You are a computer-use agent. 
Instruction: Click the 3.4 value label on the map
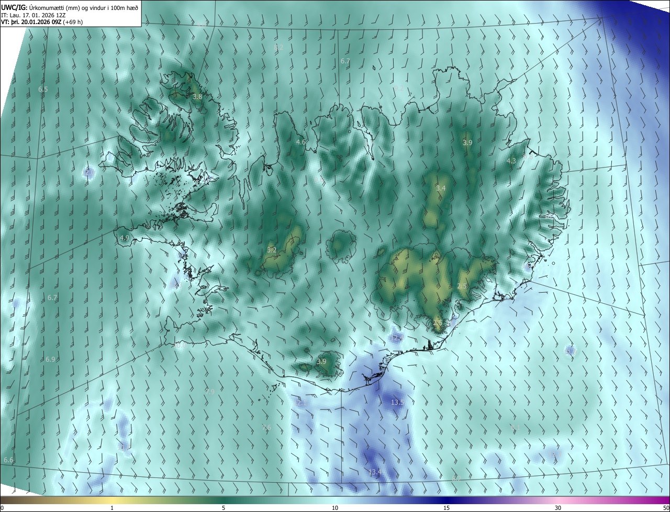(x=441, y=188)
